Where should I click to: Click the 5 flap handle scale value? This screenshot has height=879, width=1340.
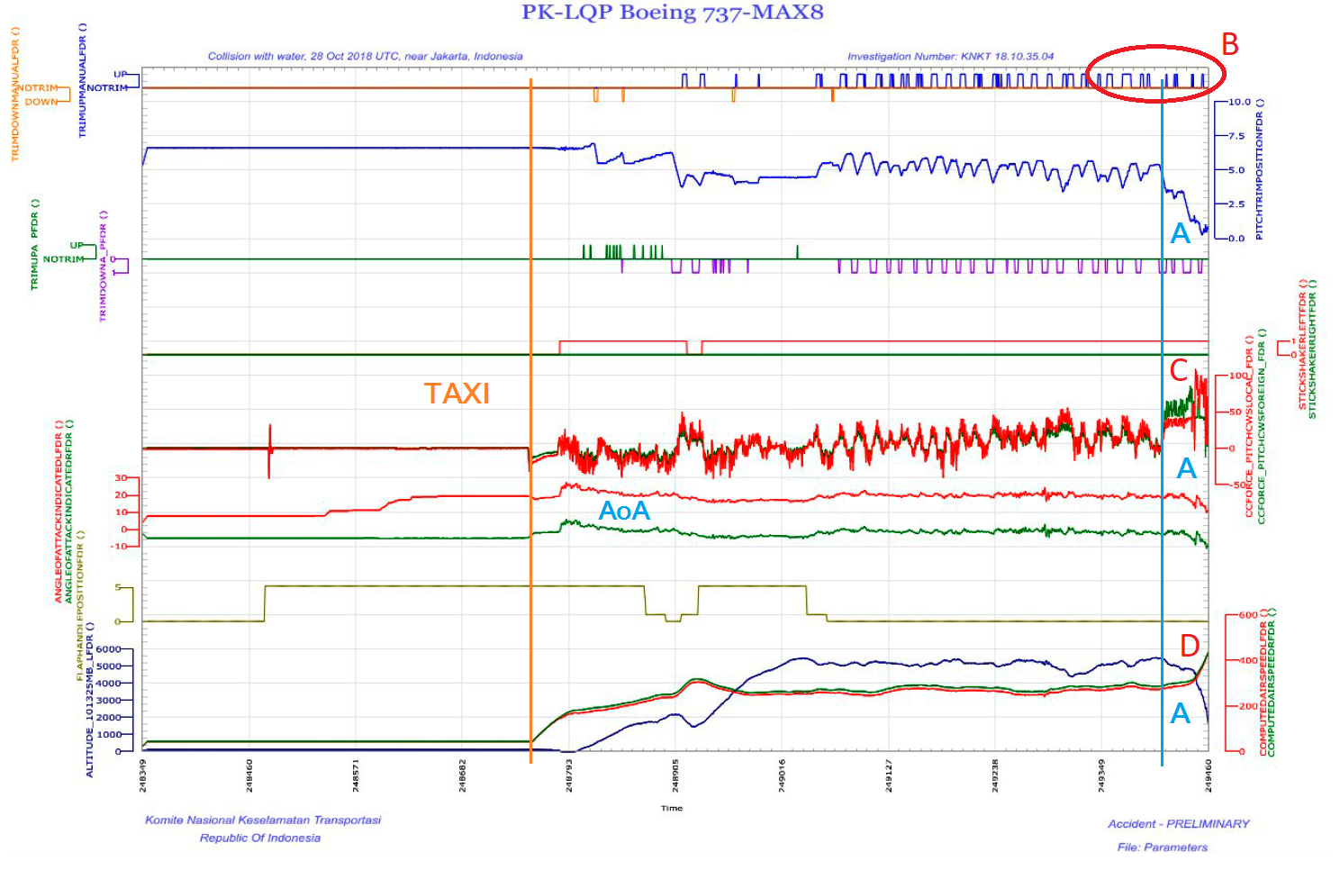pyautogui.click(x=118, y=587)
